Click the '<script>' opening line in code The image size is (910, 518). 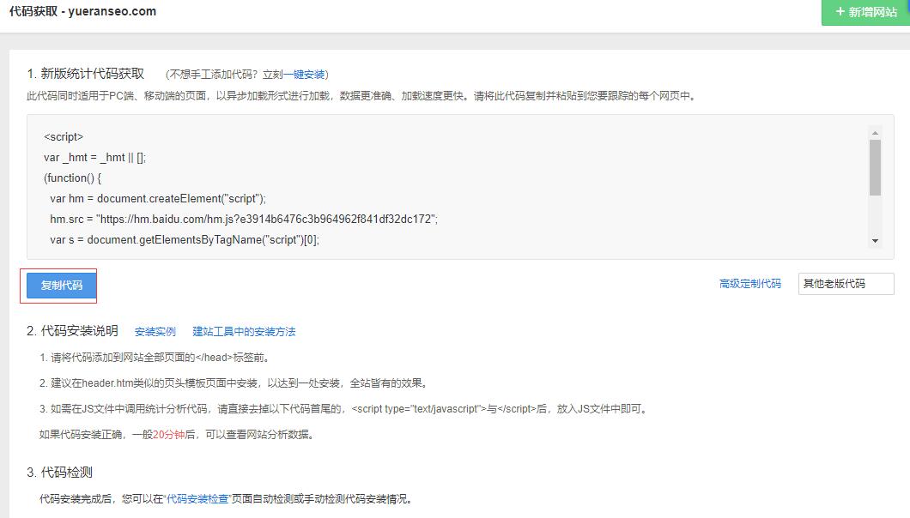[64, 137]
